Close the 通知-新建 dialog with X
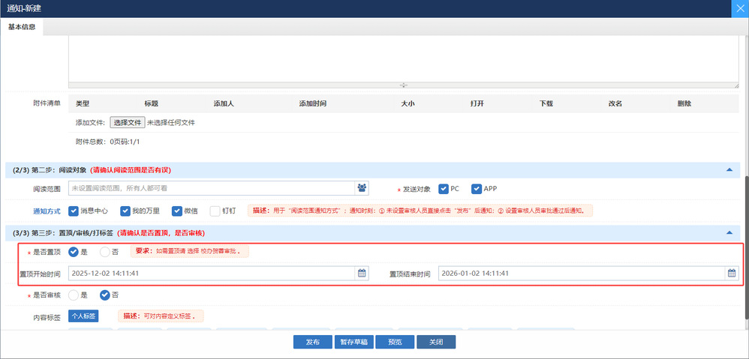This screenshot has height=359, width=749. point(739,8)
